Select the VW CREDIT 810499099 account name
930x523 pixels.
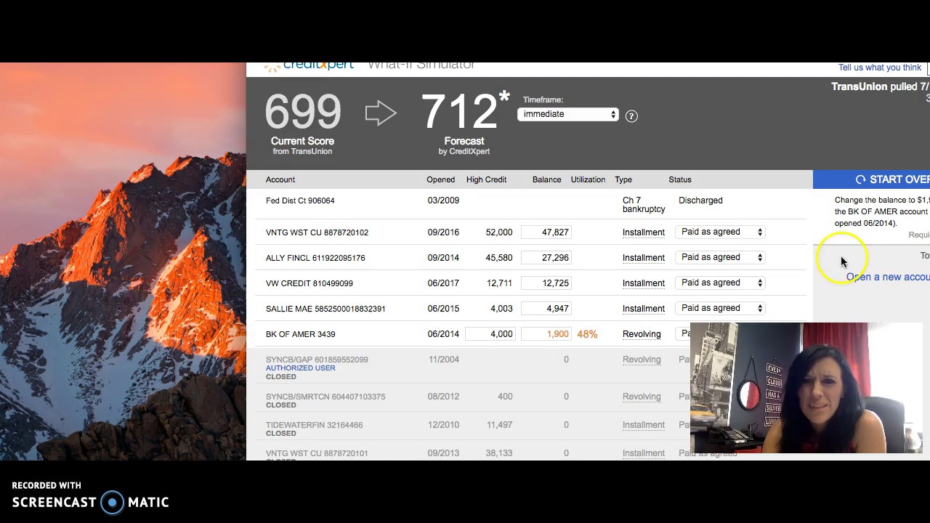(x=310, y=283)
